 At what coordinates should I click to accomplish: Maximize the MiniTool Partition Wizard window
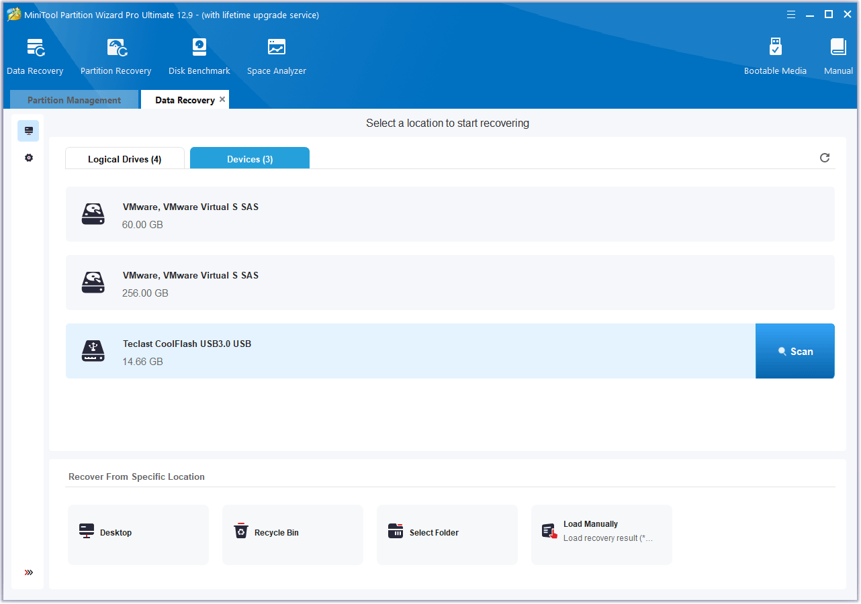pos(829,14)
